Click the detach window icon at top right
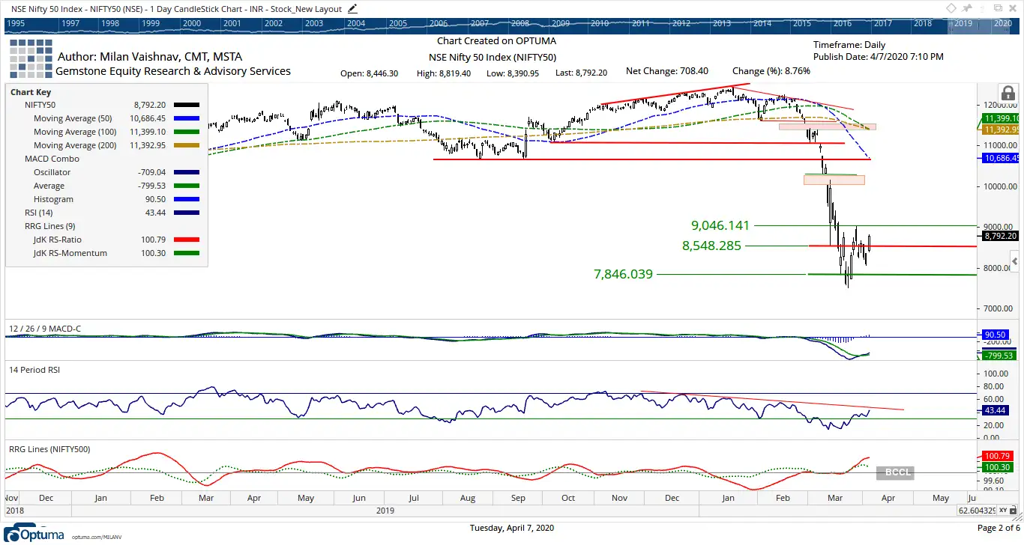 click(998, 8)
